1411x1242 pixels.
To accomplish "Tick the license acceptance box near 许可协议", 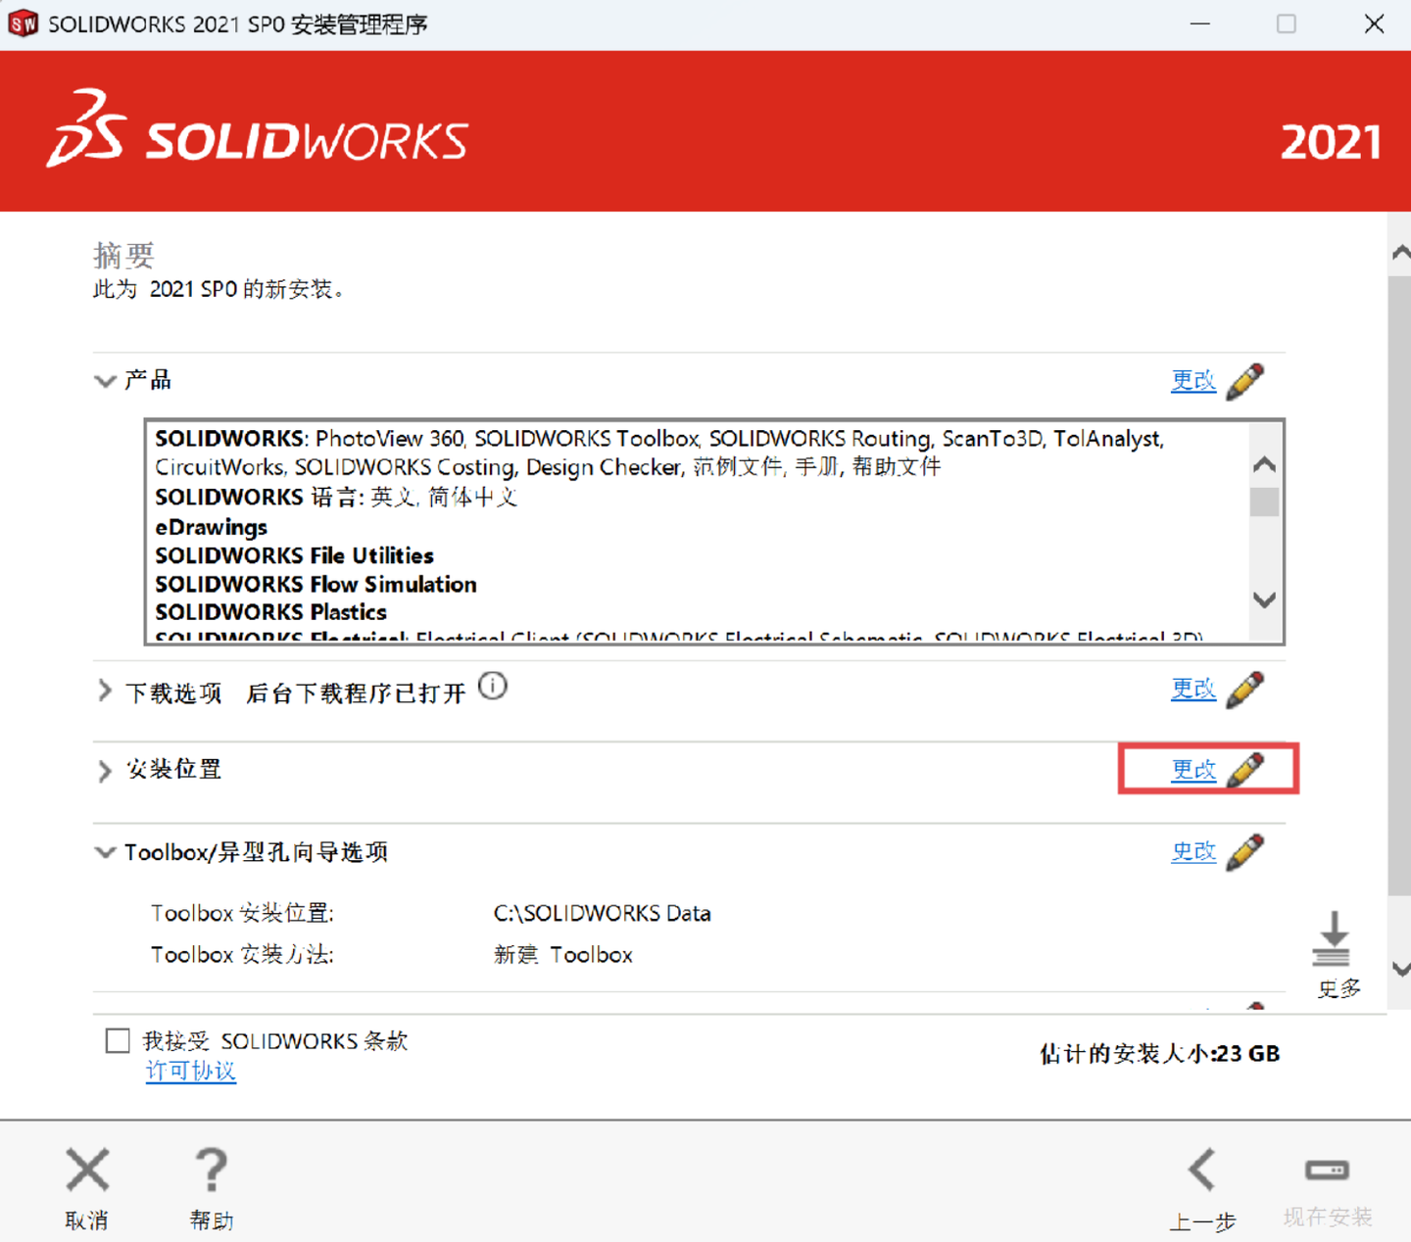I will pyautogui.click(x=117, y=1040).
